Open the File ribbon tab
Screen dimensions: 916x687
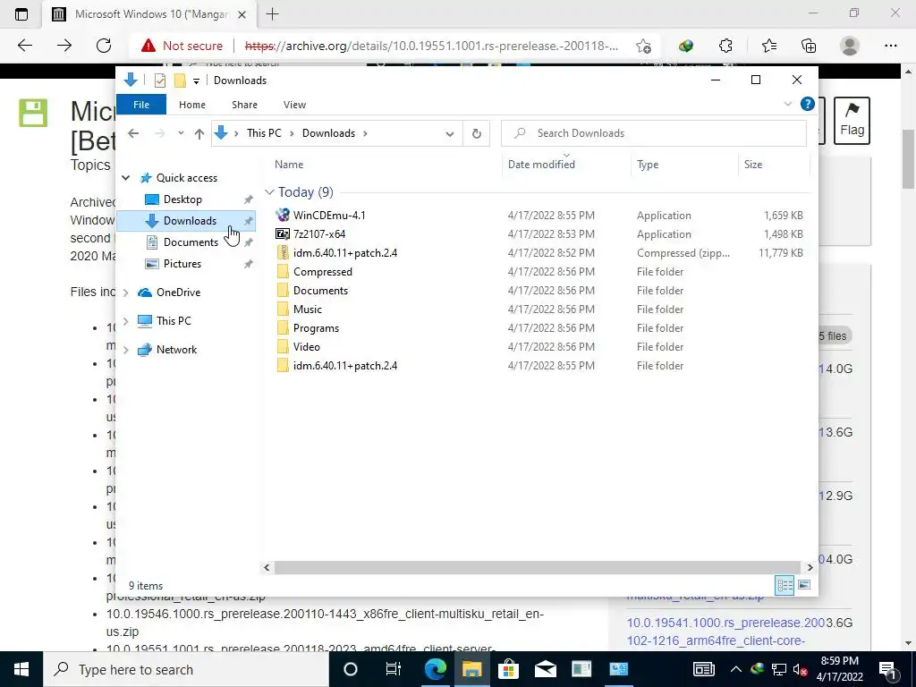point(141,105)
